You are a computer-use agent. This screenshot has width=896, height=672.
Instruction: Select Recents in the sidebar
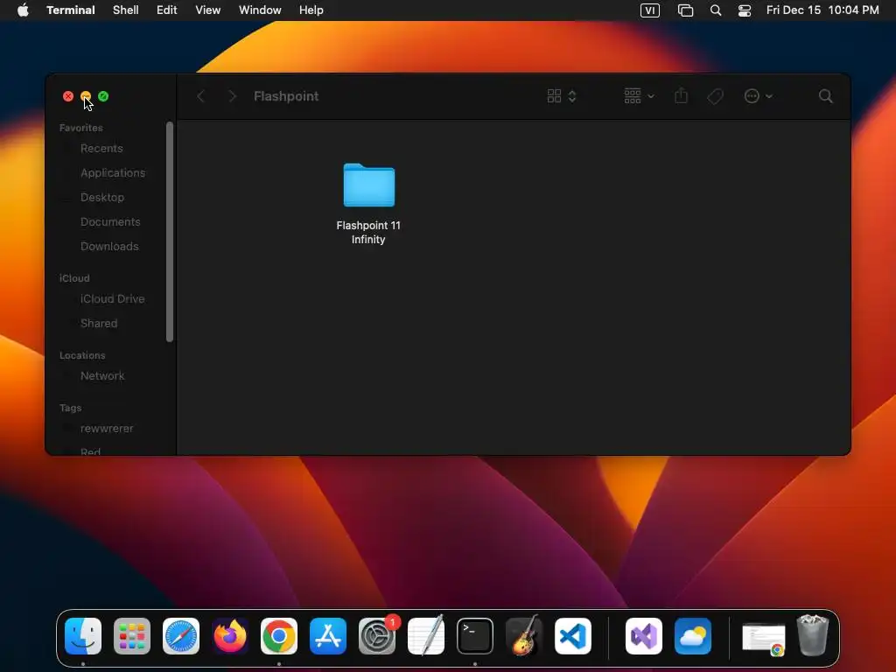pyautogui.click(x=101, y=149)
